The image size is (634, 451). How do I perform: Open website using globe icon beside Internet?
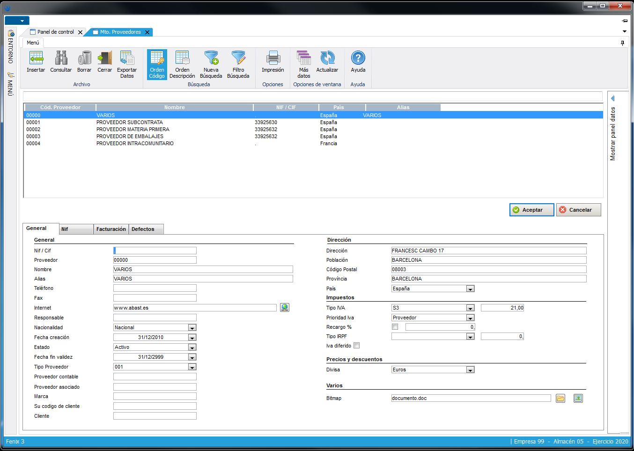tap(285, 308)
